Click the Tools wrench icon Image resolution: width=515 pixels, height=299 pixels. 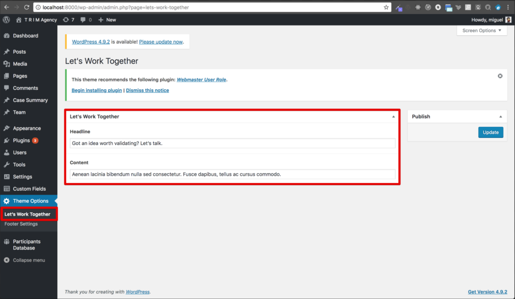pyautogui.click(x=7, y=165)
